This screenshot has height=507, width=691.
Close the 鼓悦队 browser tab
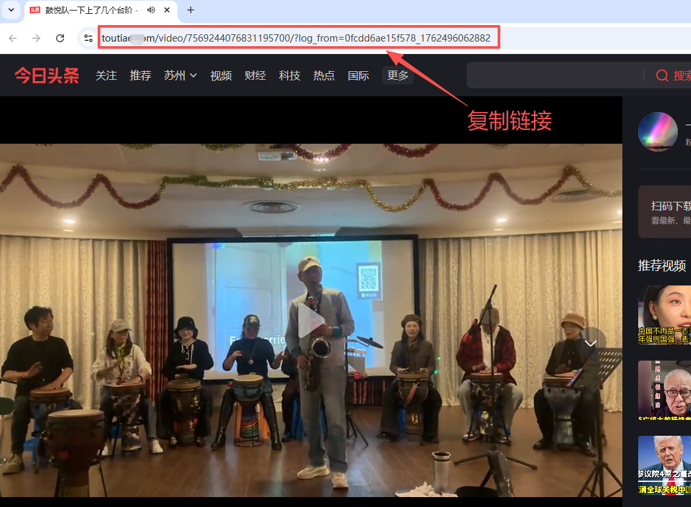(x=167, y=10)
